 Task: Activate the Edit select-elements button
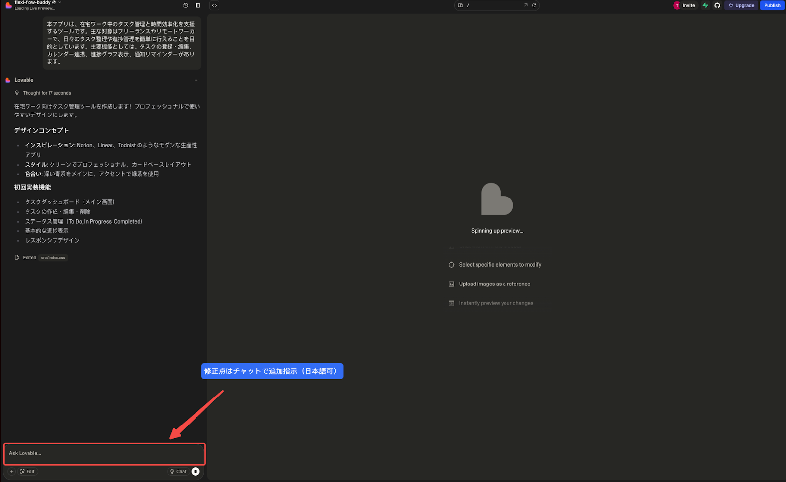[x=28, y=471]
